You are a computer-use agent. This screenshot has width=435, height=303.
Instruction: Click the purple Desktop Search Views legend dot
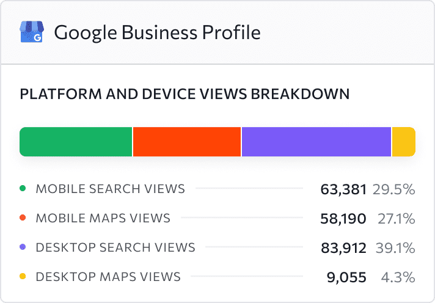click(x=23, y=247)
